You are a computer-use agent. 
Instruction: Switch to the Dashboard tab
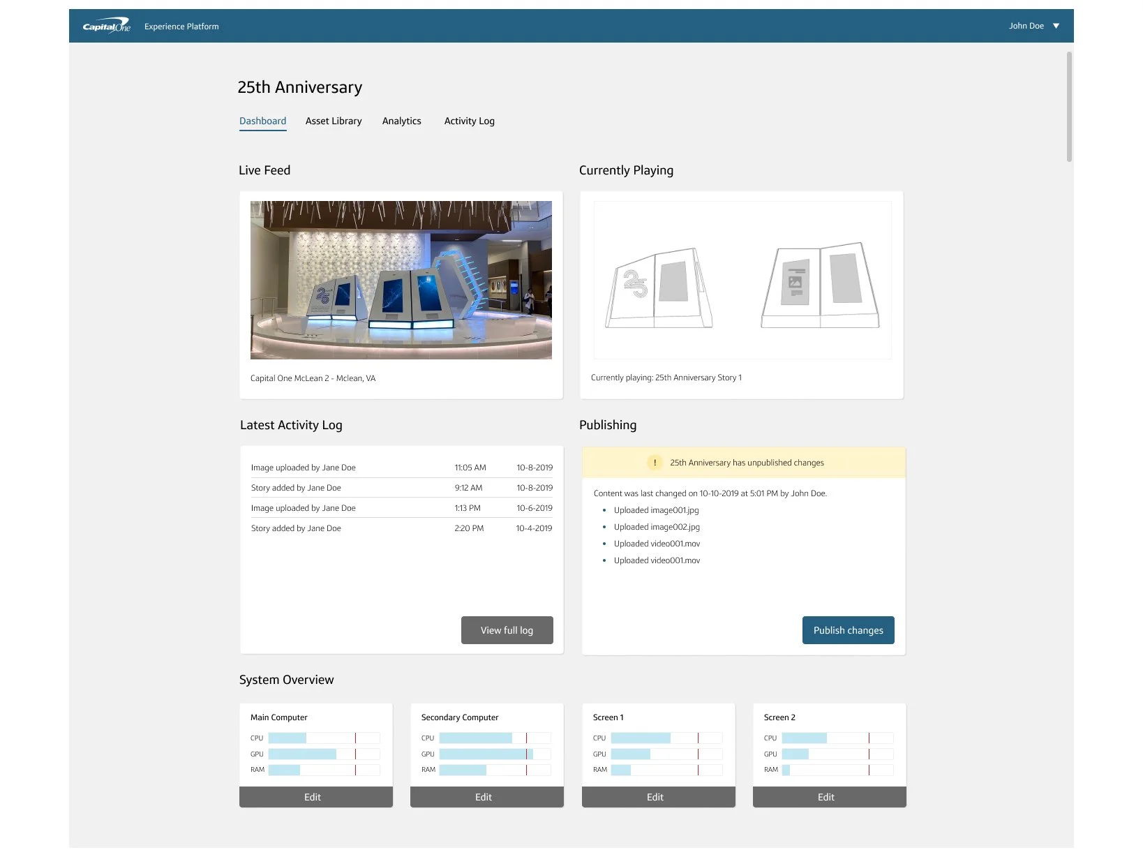point(262,121)
